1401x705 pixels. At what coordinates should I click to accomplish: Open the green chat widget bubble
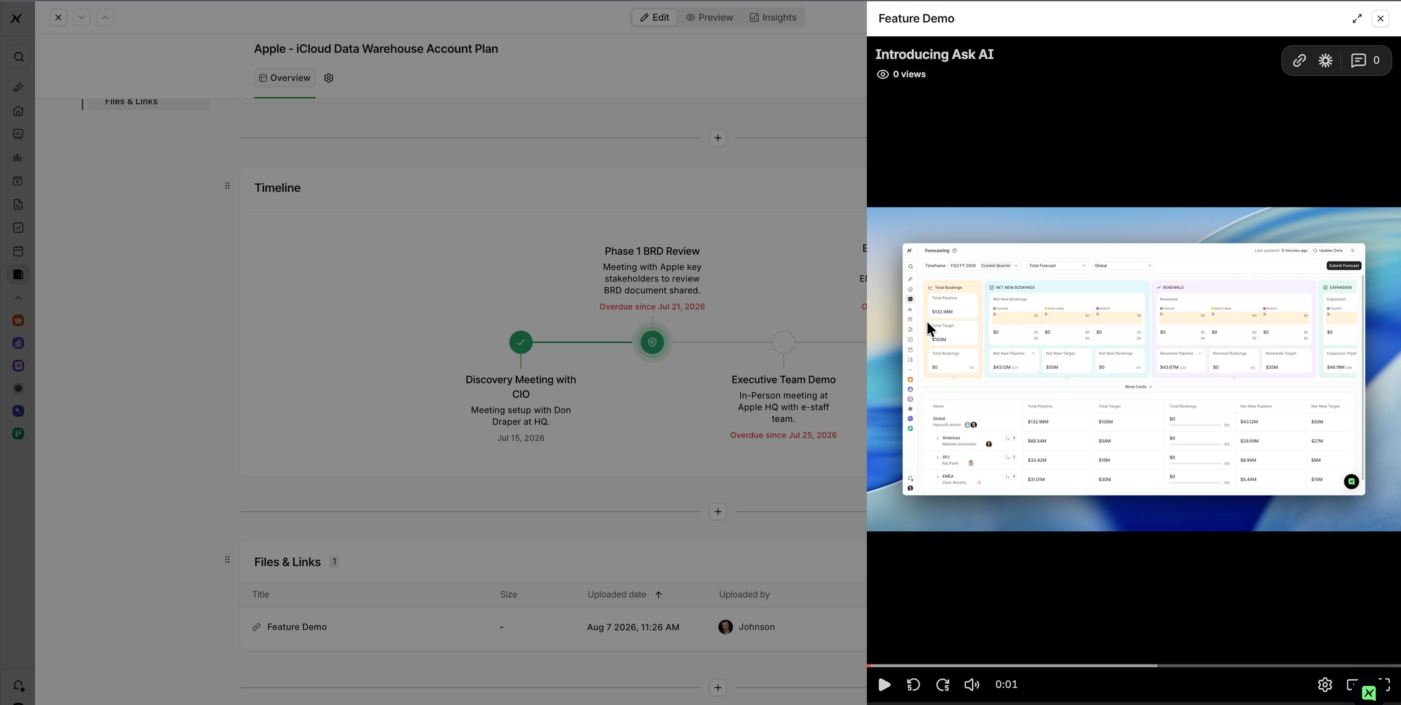point(1369,693)
